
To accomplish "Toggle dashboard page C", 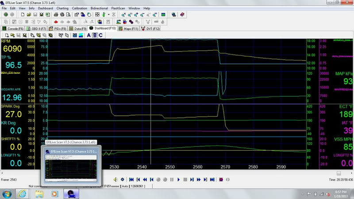I will click(x=101, y=35).
